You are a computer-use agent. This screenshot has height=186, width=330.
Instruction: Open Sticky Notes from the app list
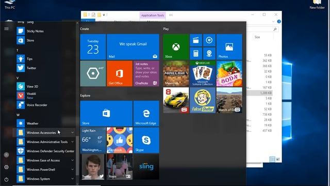pos(45,31)
